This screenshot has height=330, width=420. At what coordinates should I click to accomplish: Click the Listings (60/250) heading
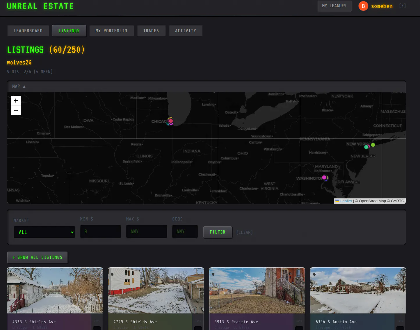(x=46, y=50)
